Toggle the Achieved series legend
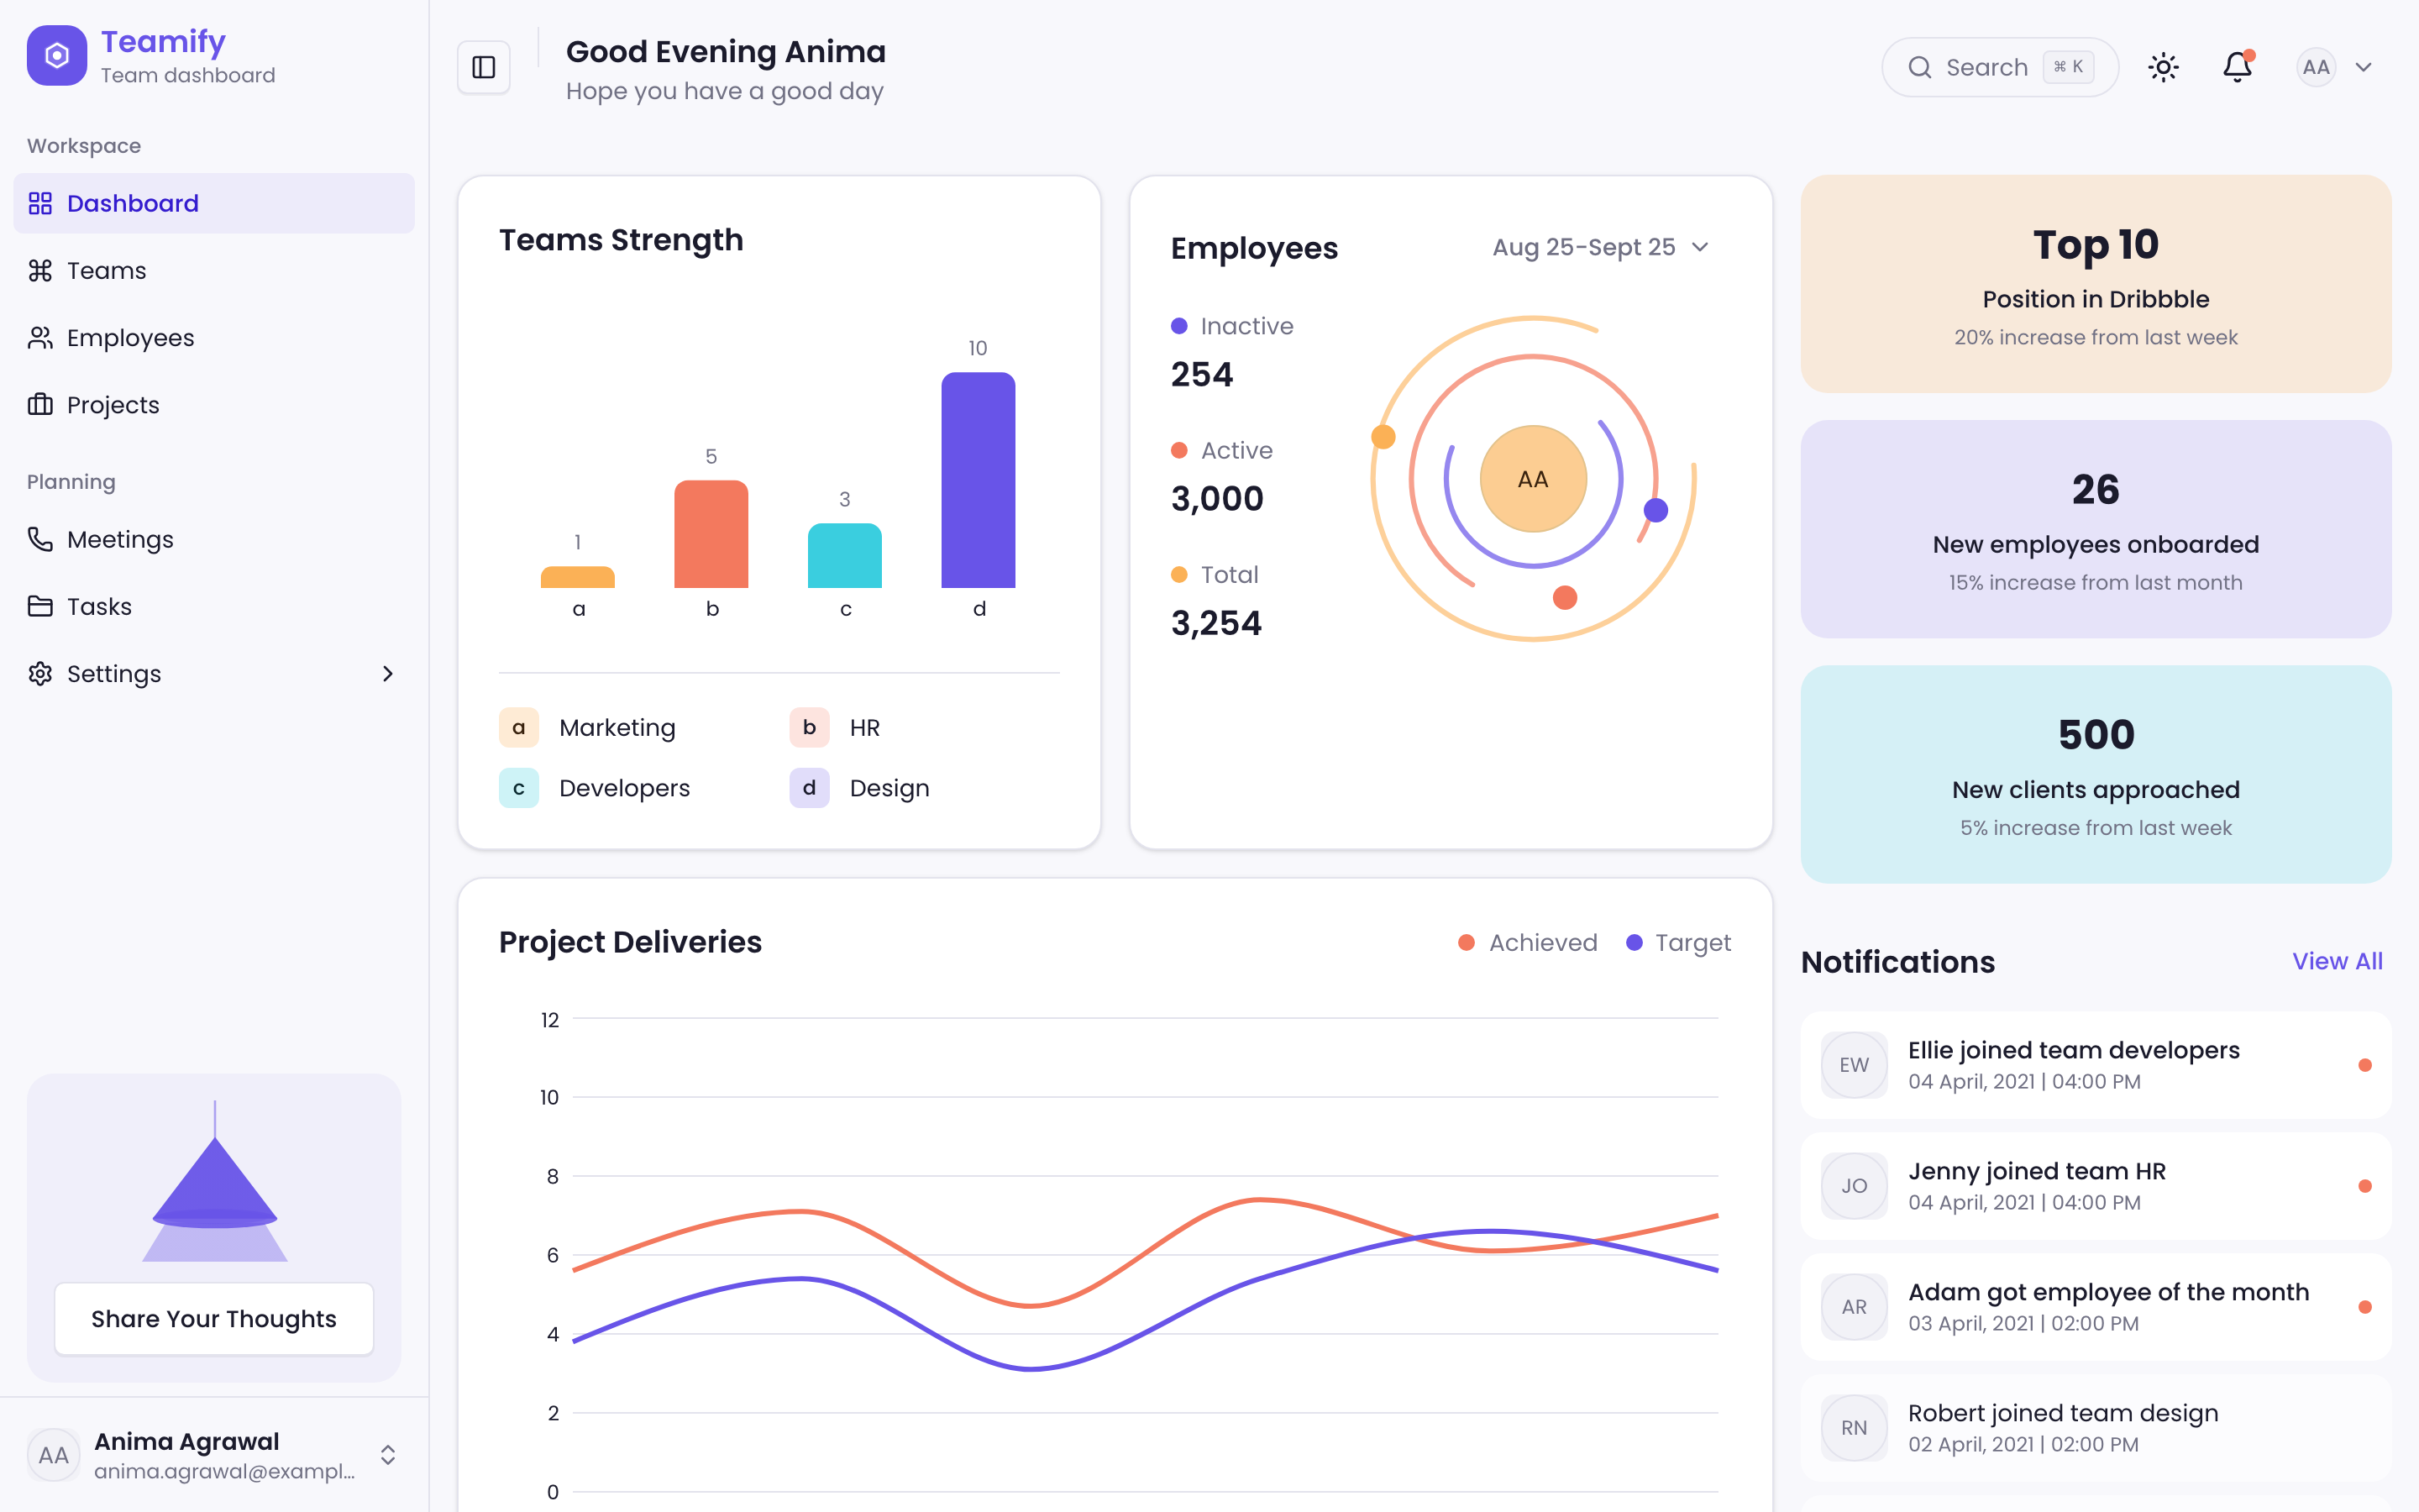2419x1512 pixels. (x=1527, y=942)
